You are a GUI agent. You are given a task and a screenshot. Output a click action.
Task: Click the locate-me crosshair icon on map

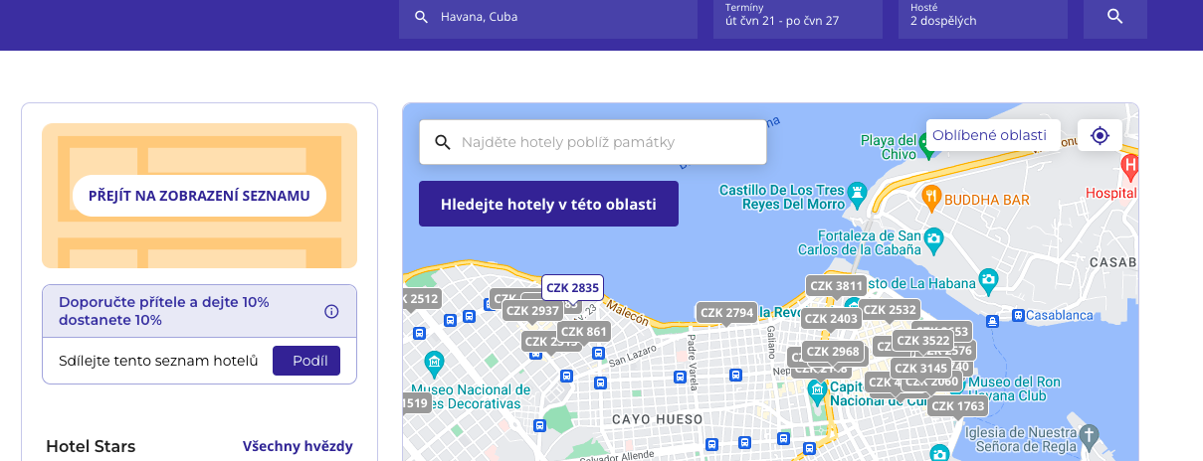(1100, 136)
